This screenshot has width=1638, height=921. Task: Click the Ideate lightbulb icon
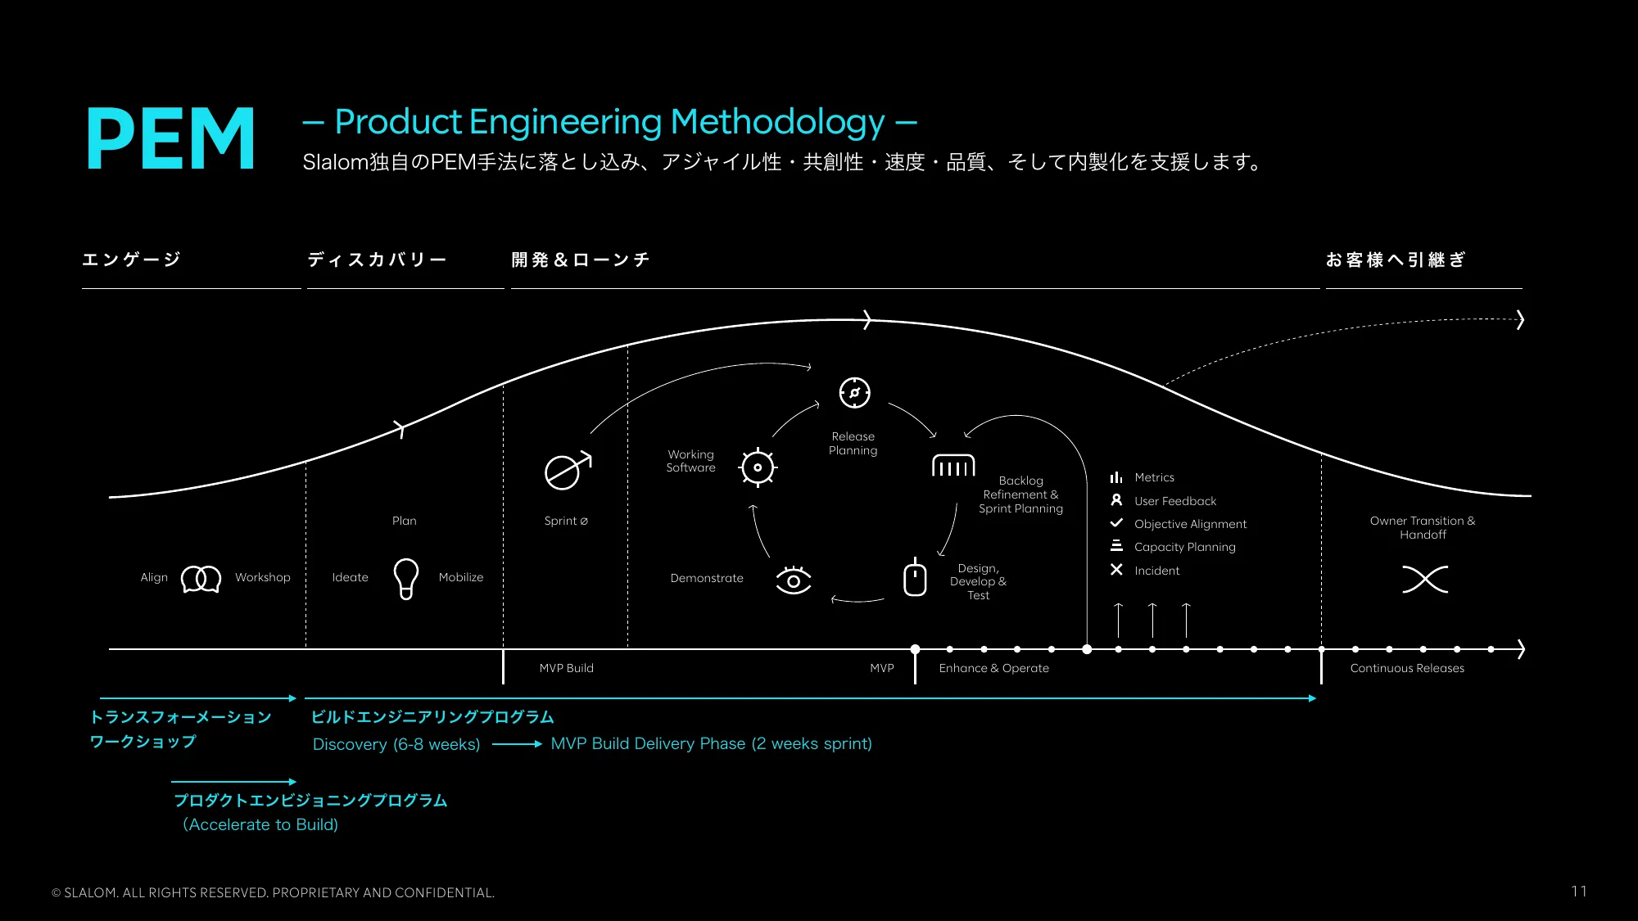tap(405, 576)
